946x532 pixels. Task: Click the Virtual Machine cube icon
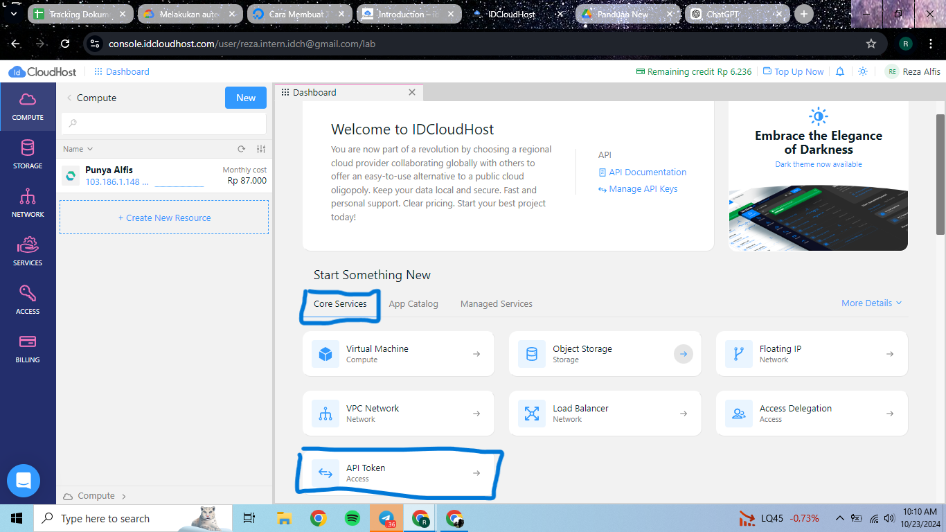[325, 354]
